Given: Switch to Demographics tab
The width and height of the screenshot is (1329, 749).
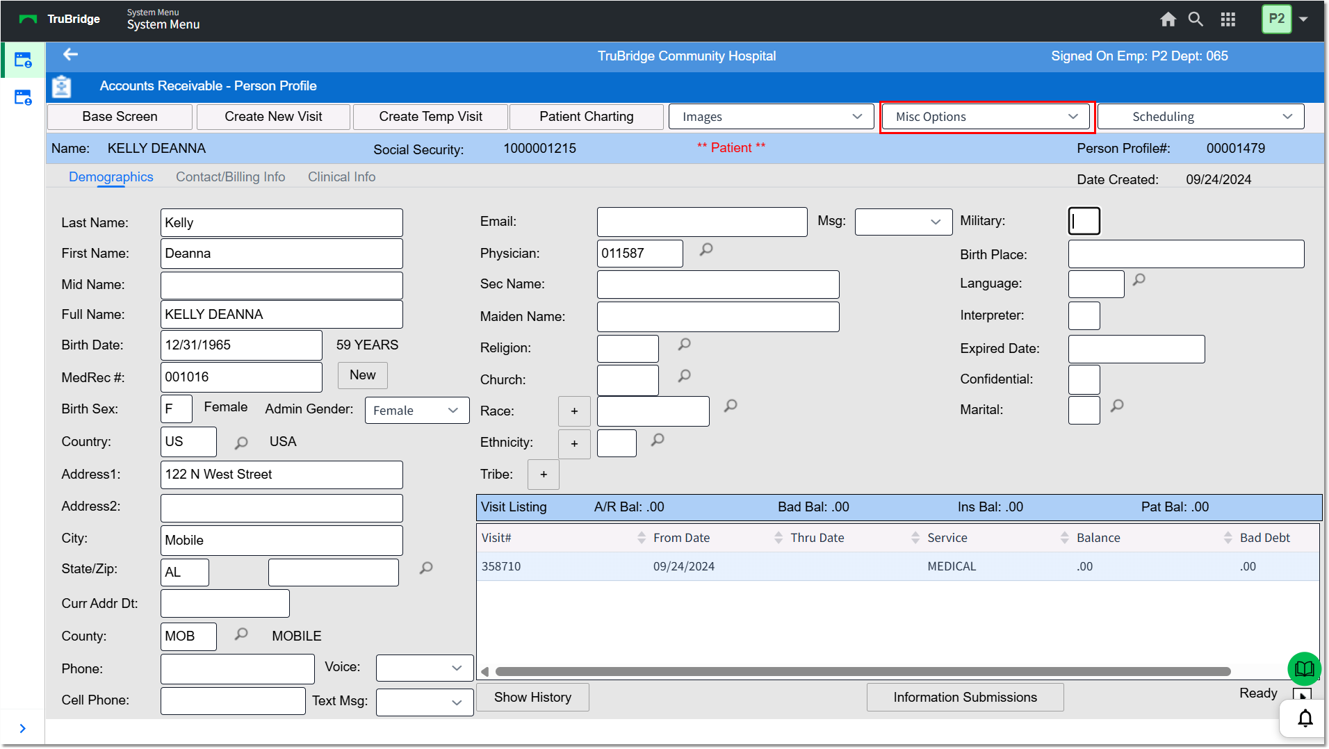Looking at the screenshot, I should pos(111,177).
